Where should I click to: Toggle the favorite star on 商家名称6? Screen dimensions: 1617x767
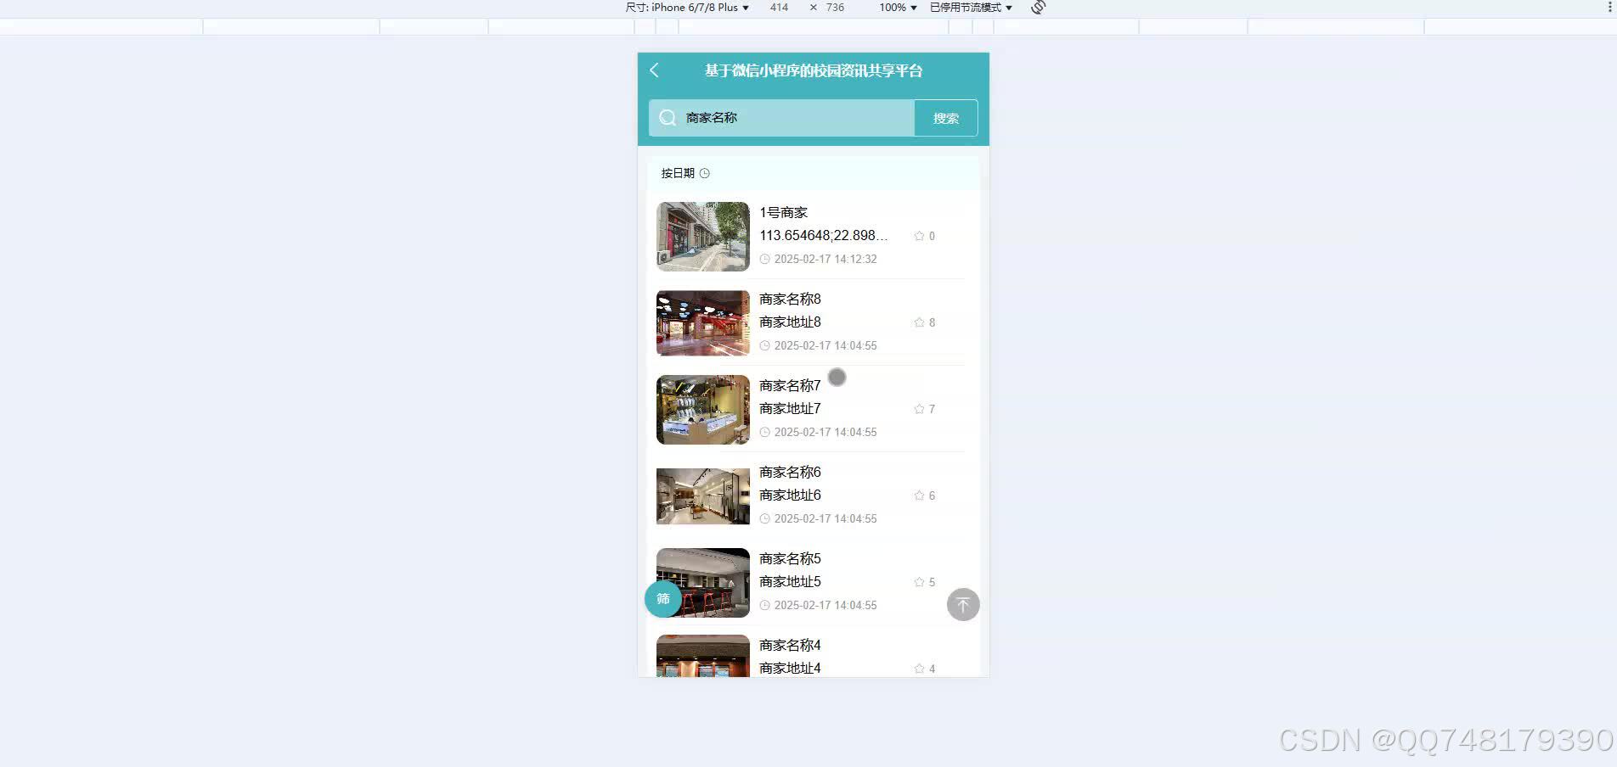point(918,495)
